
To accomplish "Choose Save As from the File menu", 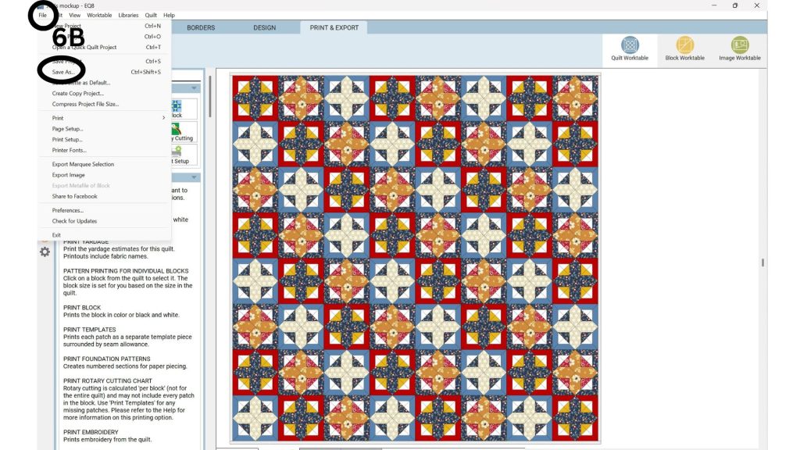I will pos(63,72).
